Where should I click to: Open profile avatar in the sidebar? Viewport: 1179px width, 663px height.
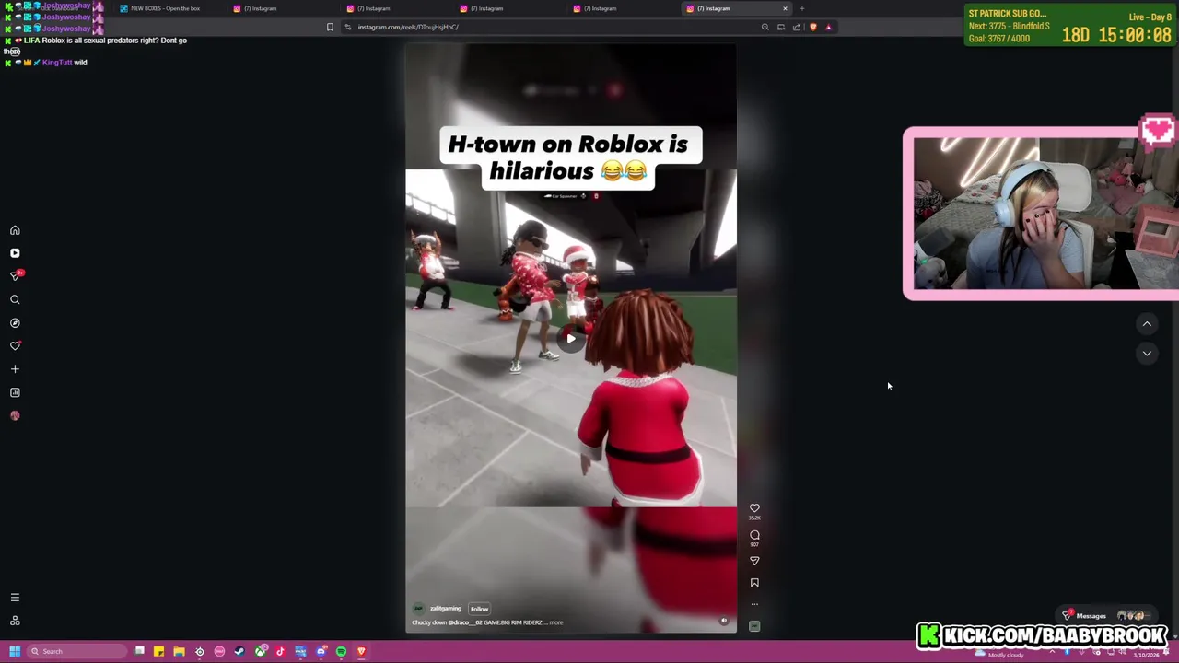15,415
